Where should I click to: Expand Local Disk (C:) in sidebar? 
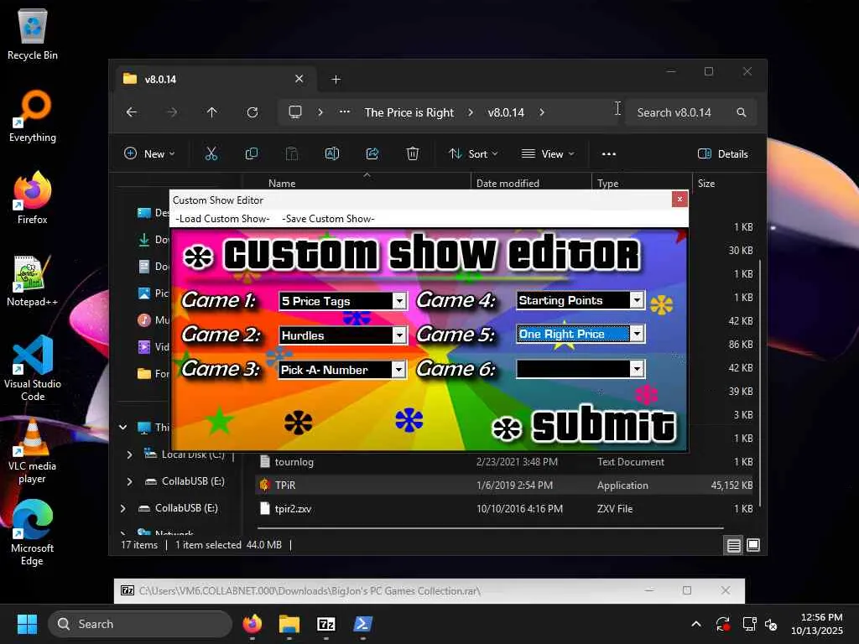coord(129,454)
